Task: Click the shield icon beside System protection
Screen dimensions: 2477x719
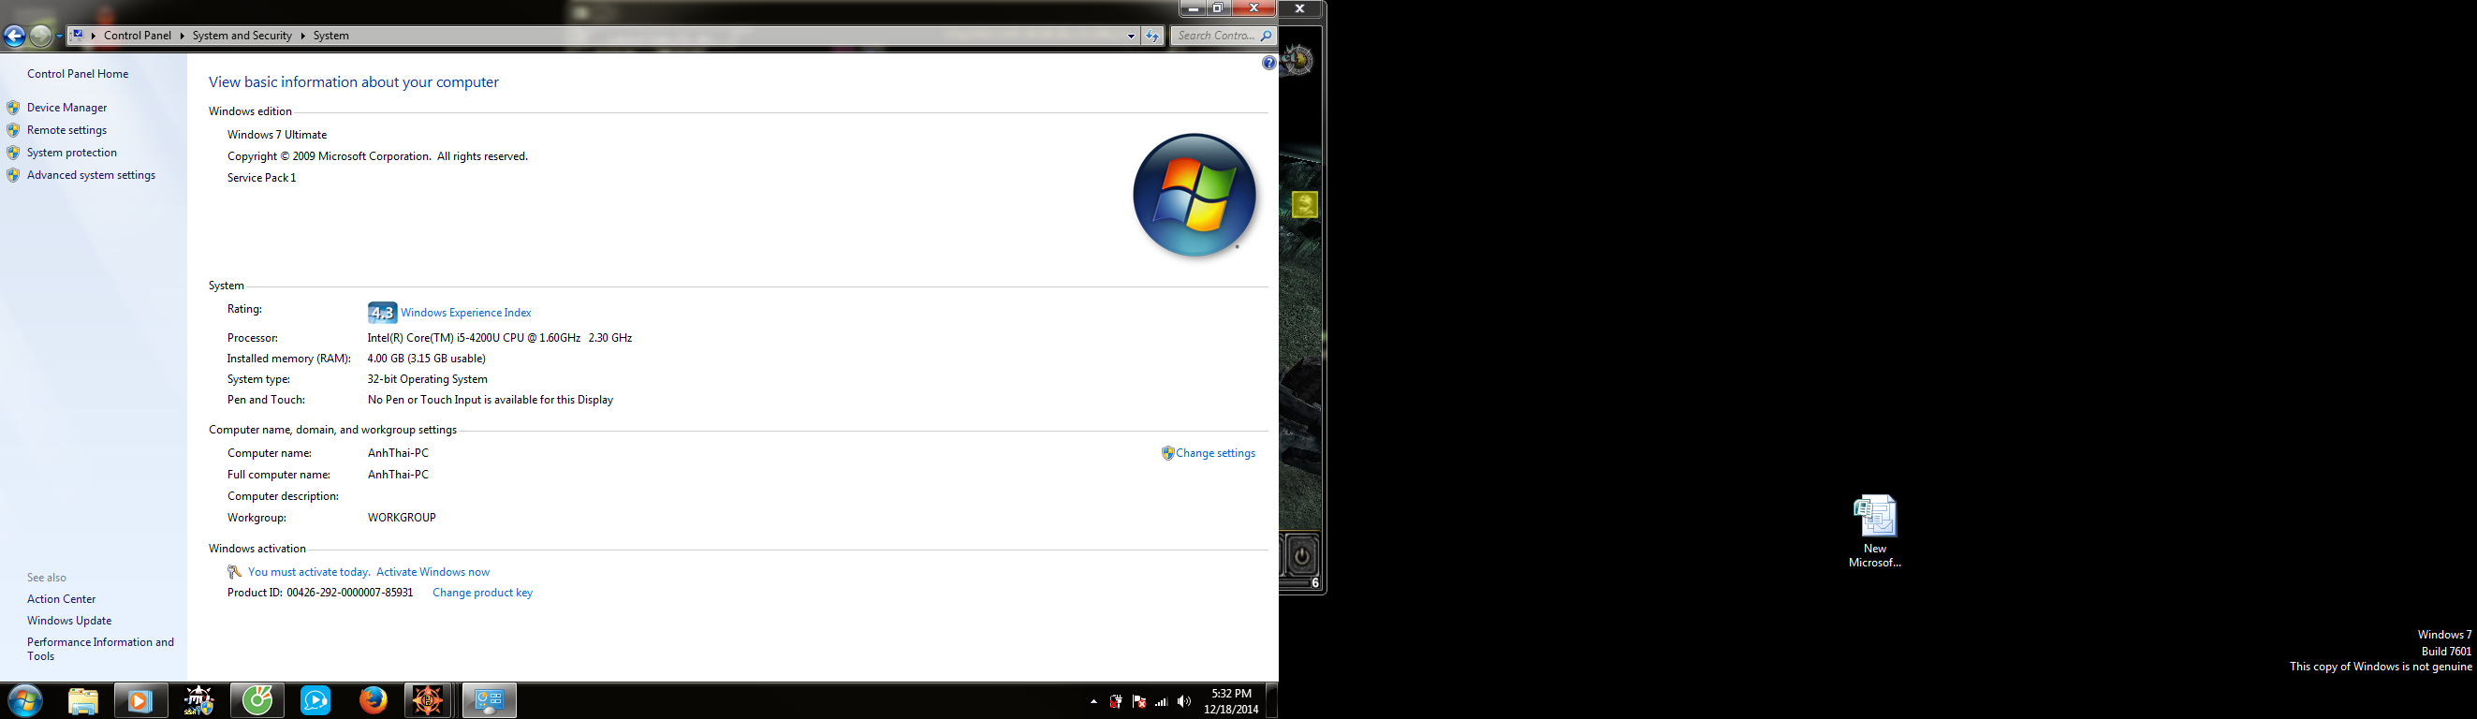Action: click(13, 153)
